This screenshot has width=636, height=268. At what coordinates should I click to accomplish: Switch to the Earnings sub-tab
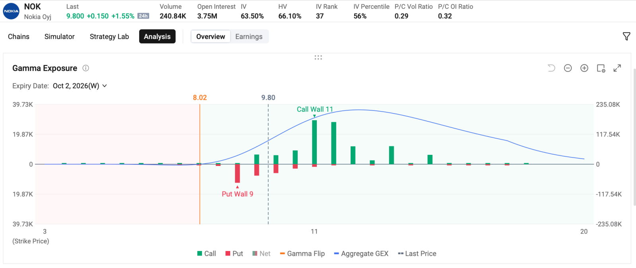click(249, 37)
